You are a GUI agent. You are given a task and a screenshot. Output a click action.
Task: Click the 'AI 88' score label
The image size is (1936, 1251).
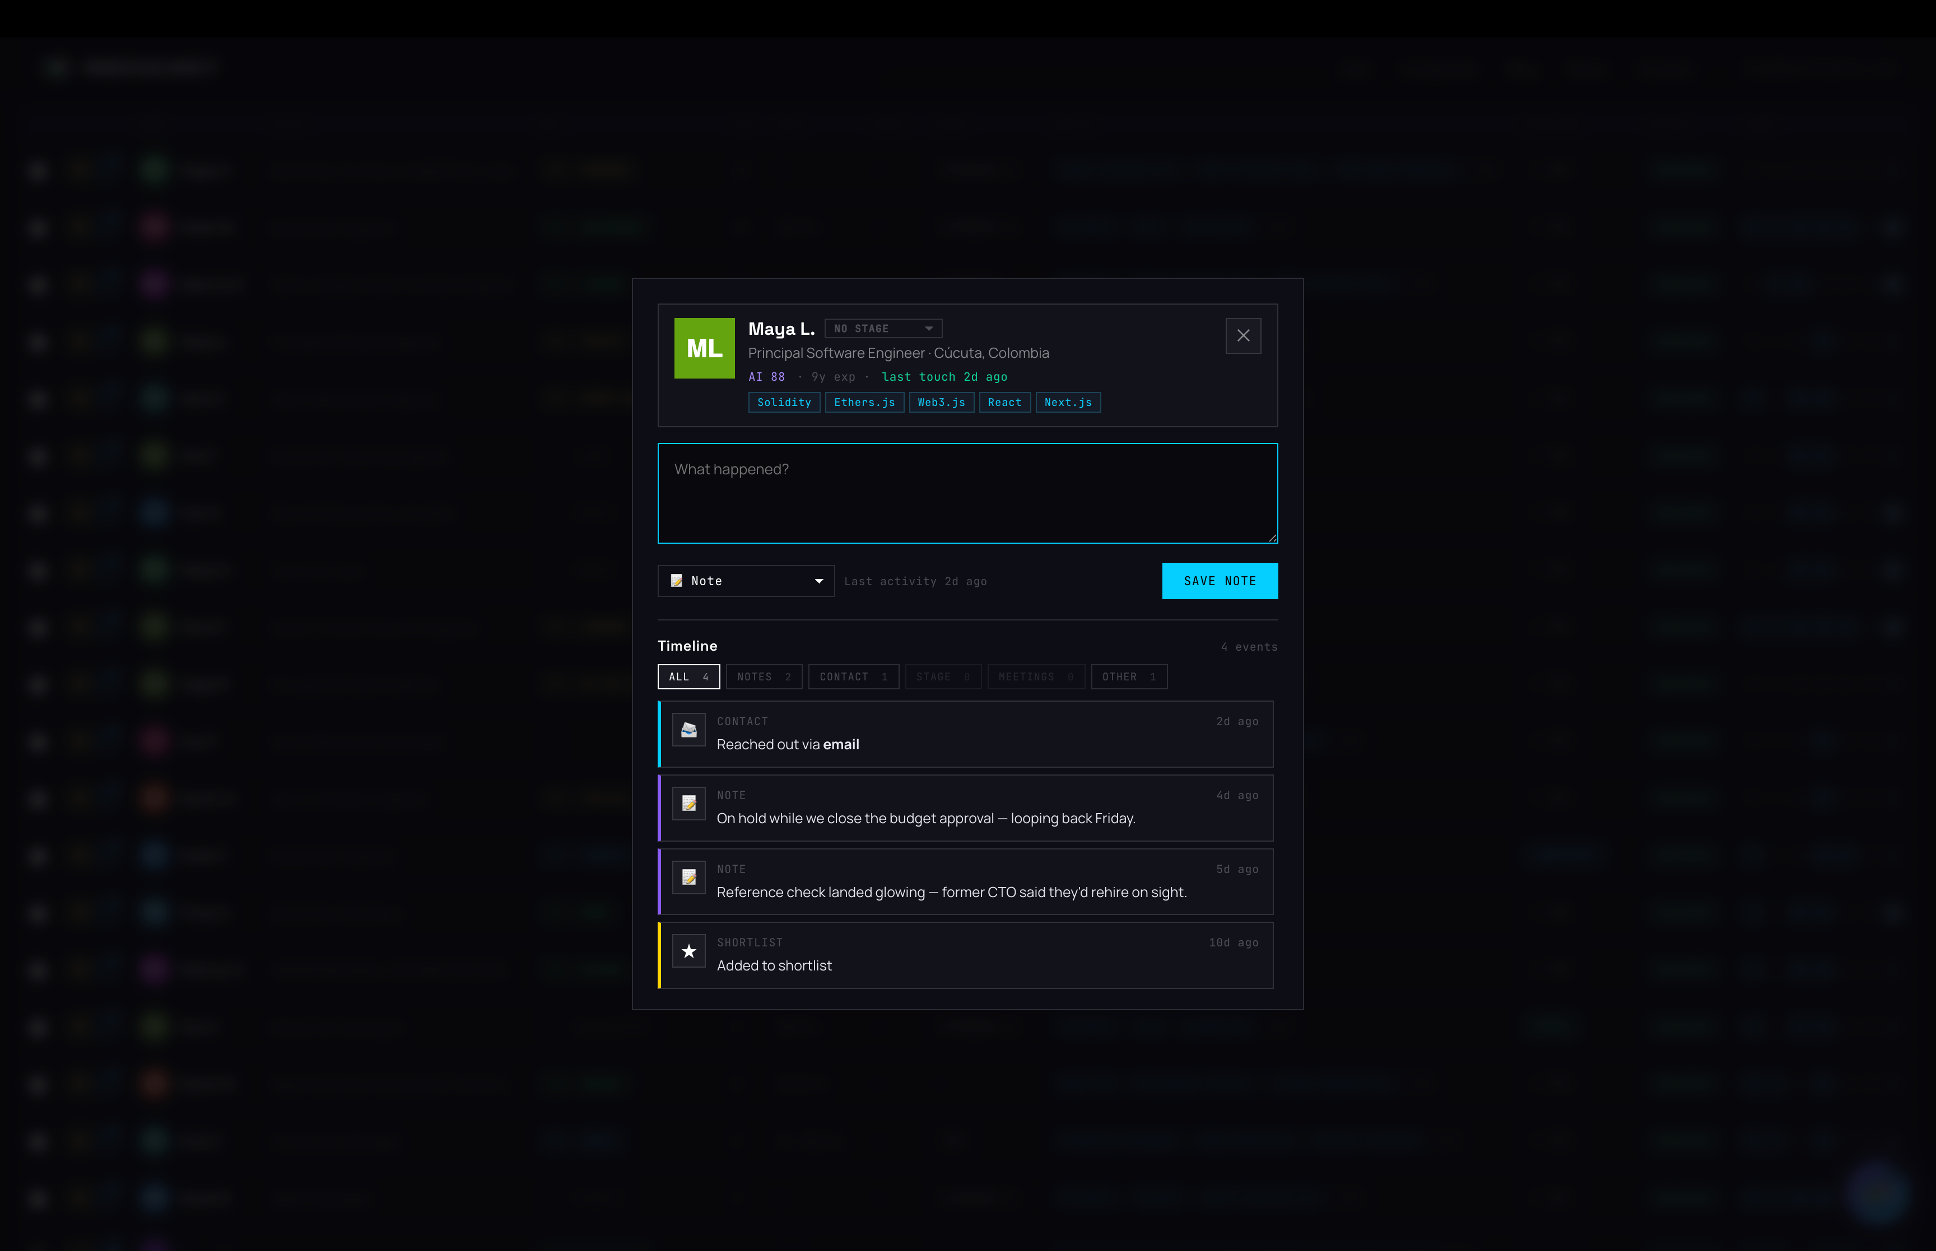tap(766, 377)
